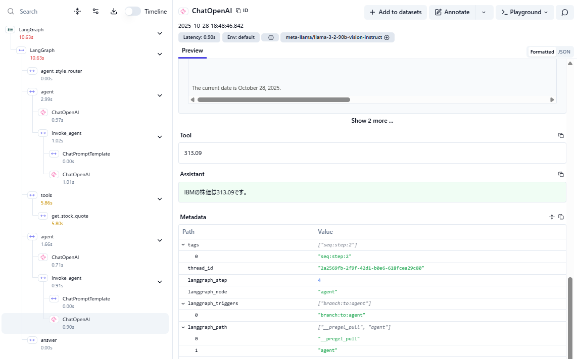Copy the Metadata section contents

point(561,217)
